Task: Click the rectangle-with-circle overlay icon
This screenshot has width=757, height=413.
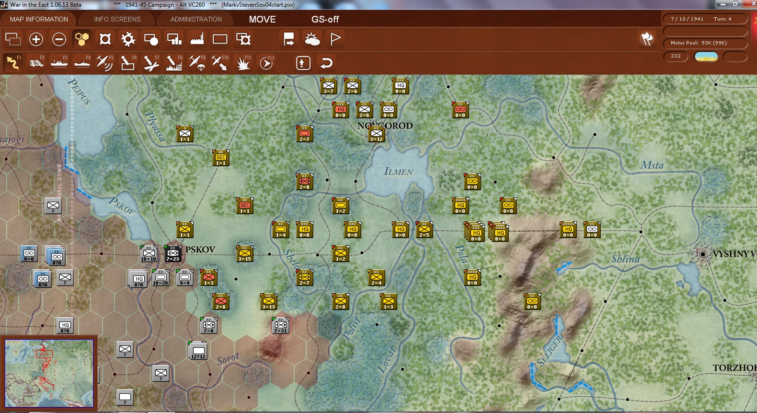Action: pos(151,39)
